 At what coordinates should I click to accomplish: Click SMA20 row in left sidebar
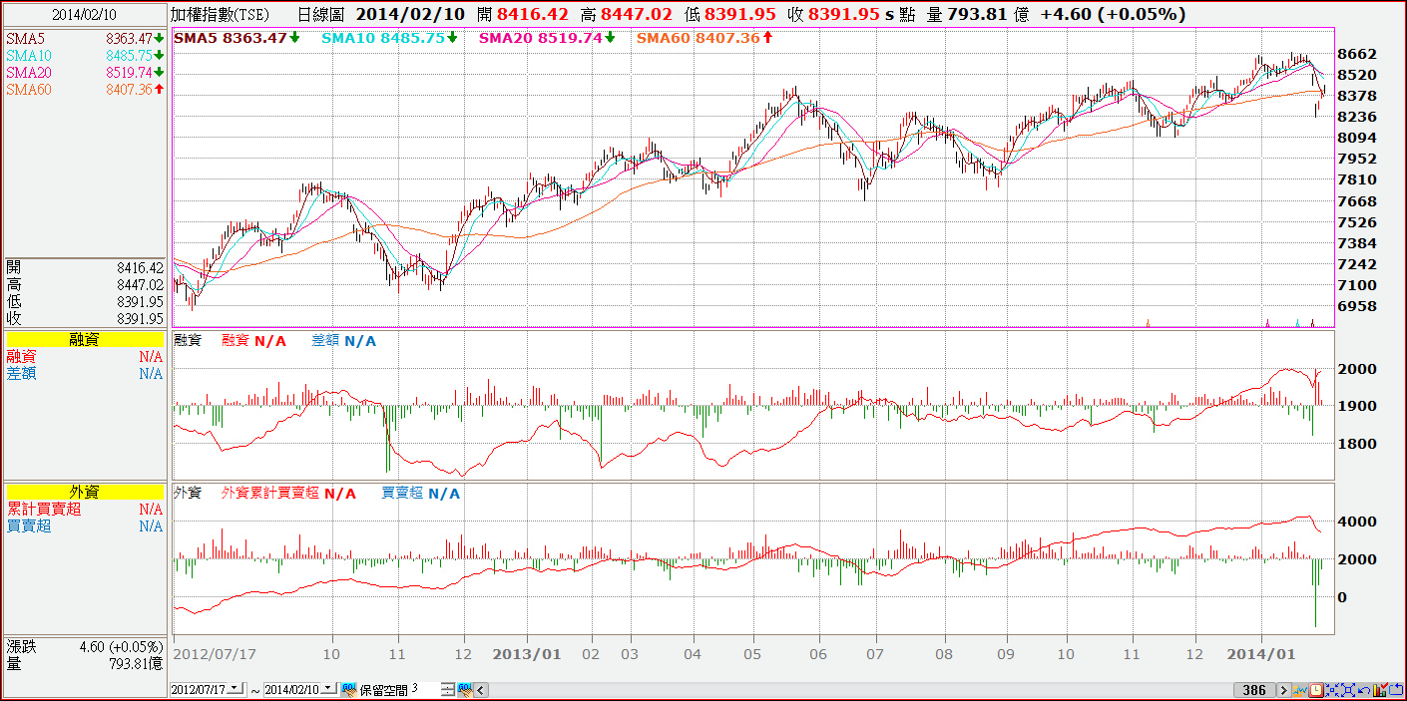(85, 73)
